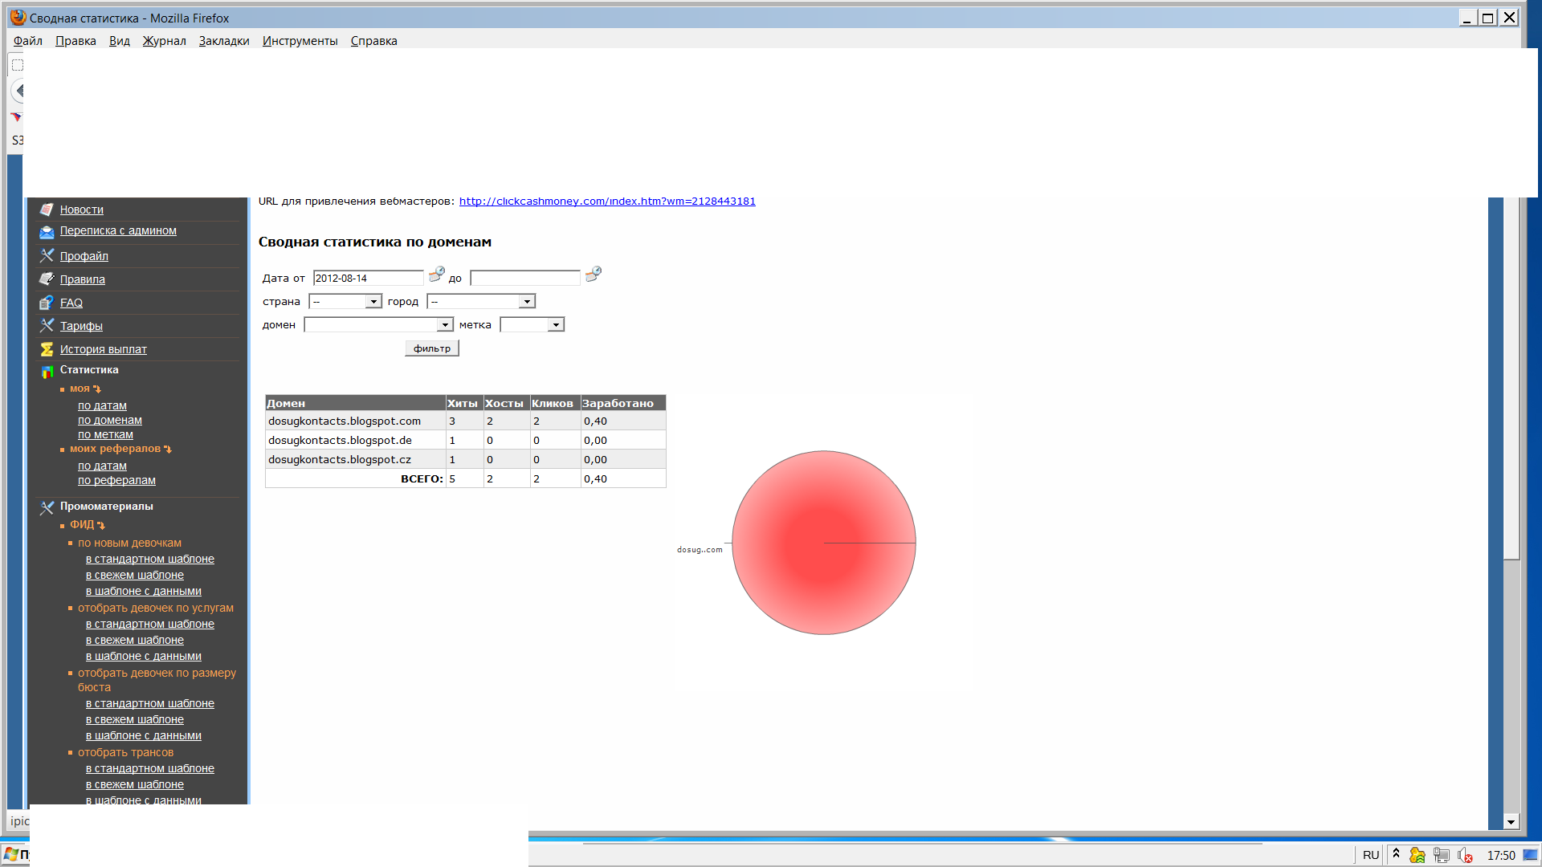Open the clickcashmoney webmaster referral URL
Image resolution: width=1542 pixels, height=867 pixels.
(607, 201)
